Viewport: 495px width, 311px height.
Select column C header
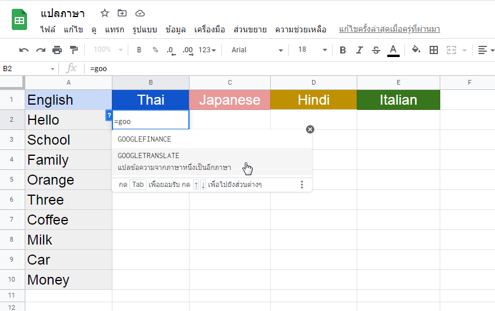point(230,83)
